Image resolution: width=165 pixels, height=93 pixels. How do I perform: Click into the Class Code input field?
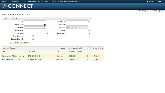77,21
